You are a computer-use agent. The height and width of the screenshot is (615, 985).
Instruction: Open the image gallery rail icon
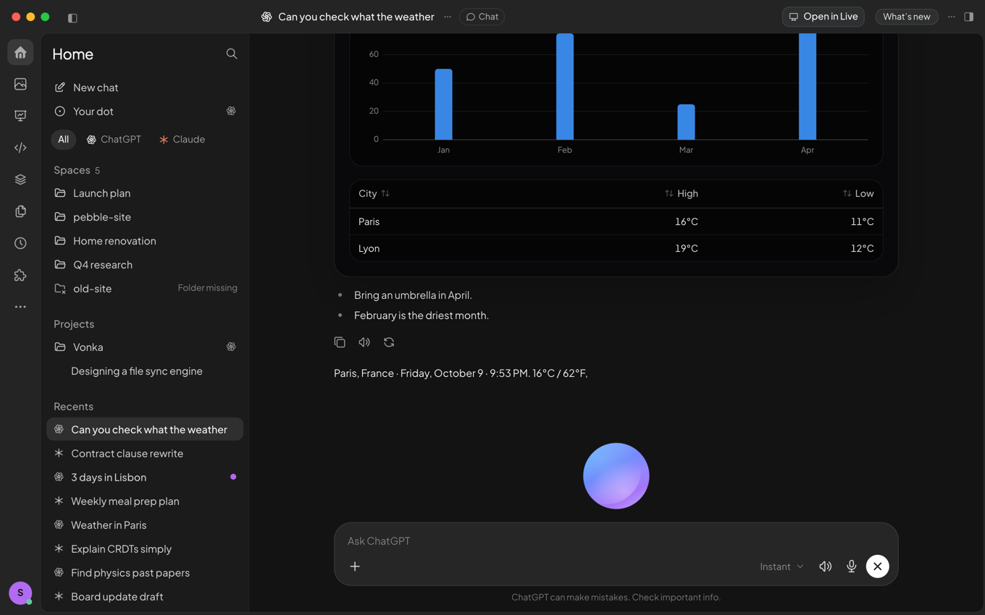pos(20,84)
